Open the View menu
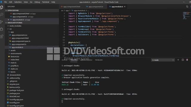 (x=26, y=2)
